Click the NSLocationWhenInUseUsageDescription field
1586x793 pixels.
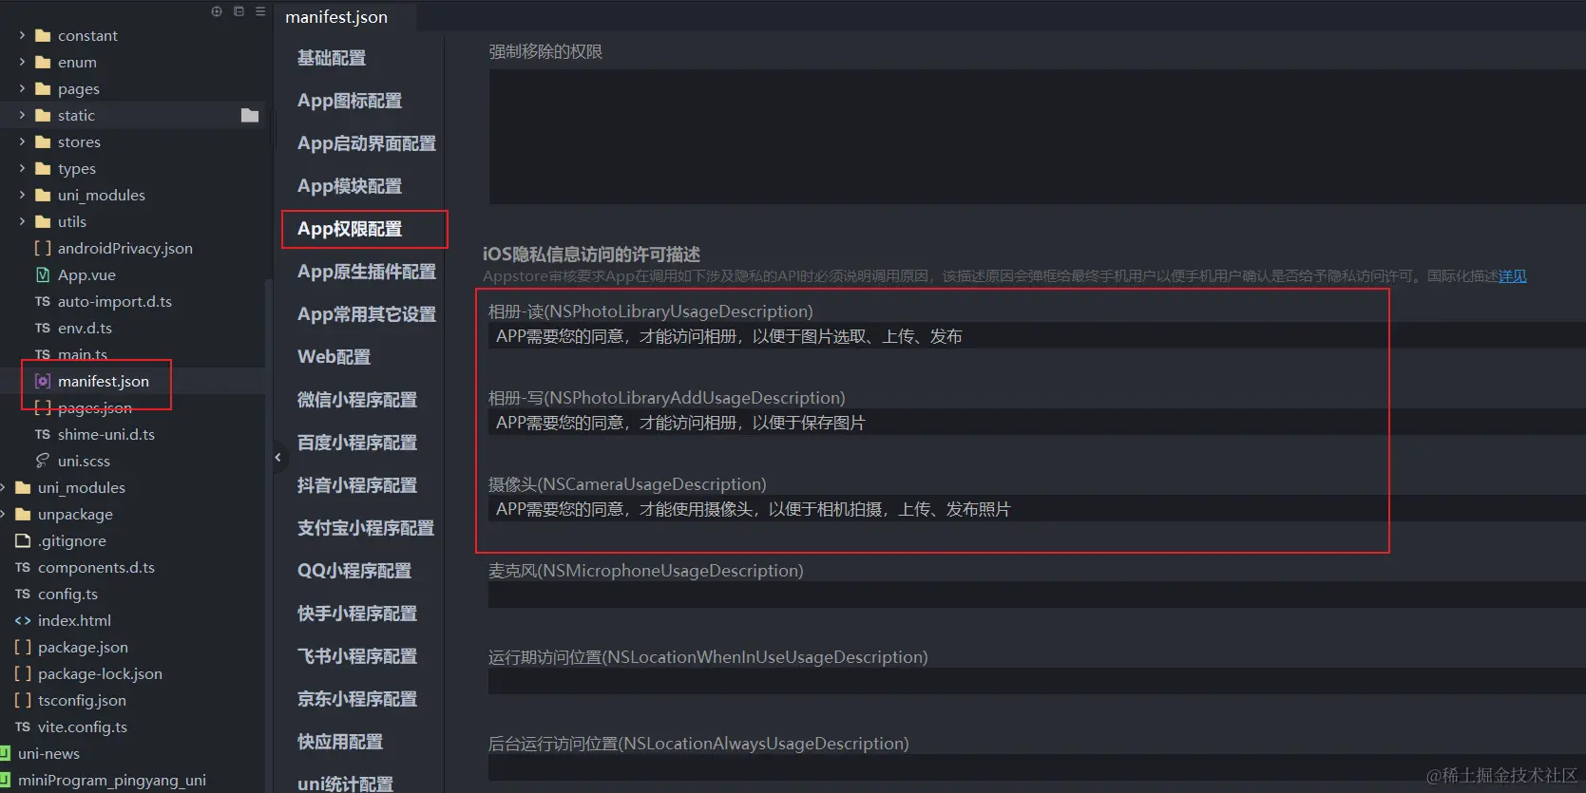pyautogui.click(x=1037, y=682)
